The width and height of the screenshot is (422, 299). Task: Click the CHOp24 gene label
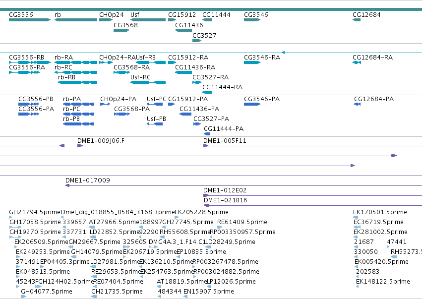[112, 15]
